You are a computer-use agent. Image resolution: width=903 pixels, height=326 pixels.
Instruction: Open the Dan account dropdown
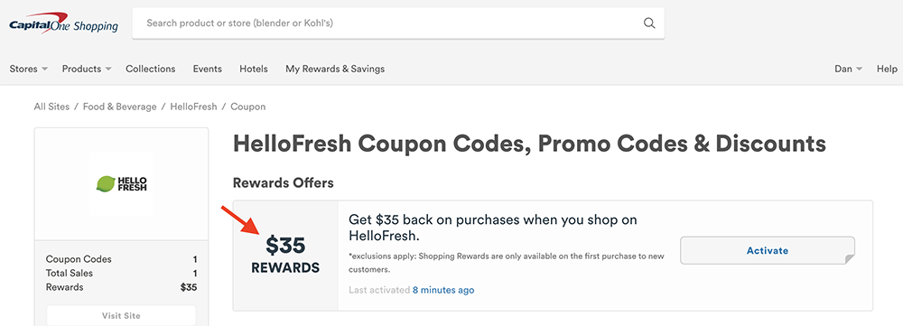848,69
